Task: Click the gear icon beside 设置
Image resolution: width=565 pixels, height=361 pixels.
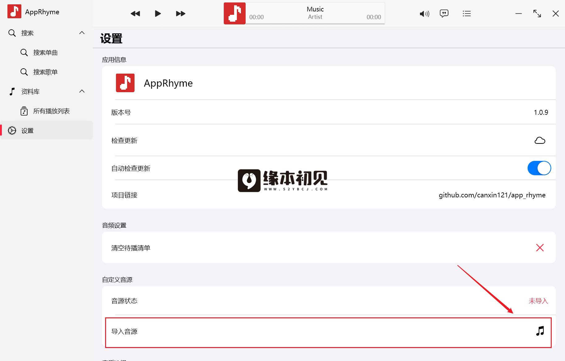Action: coord(12,131)
